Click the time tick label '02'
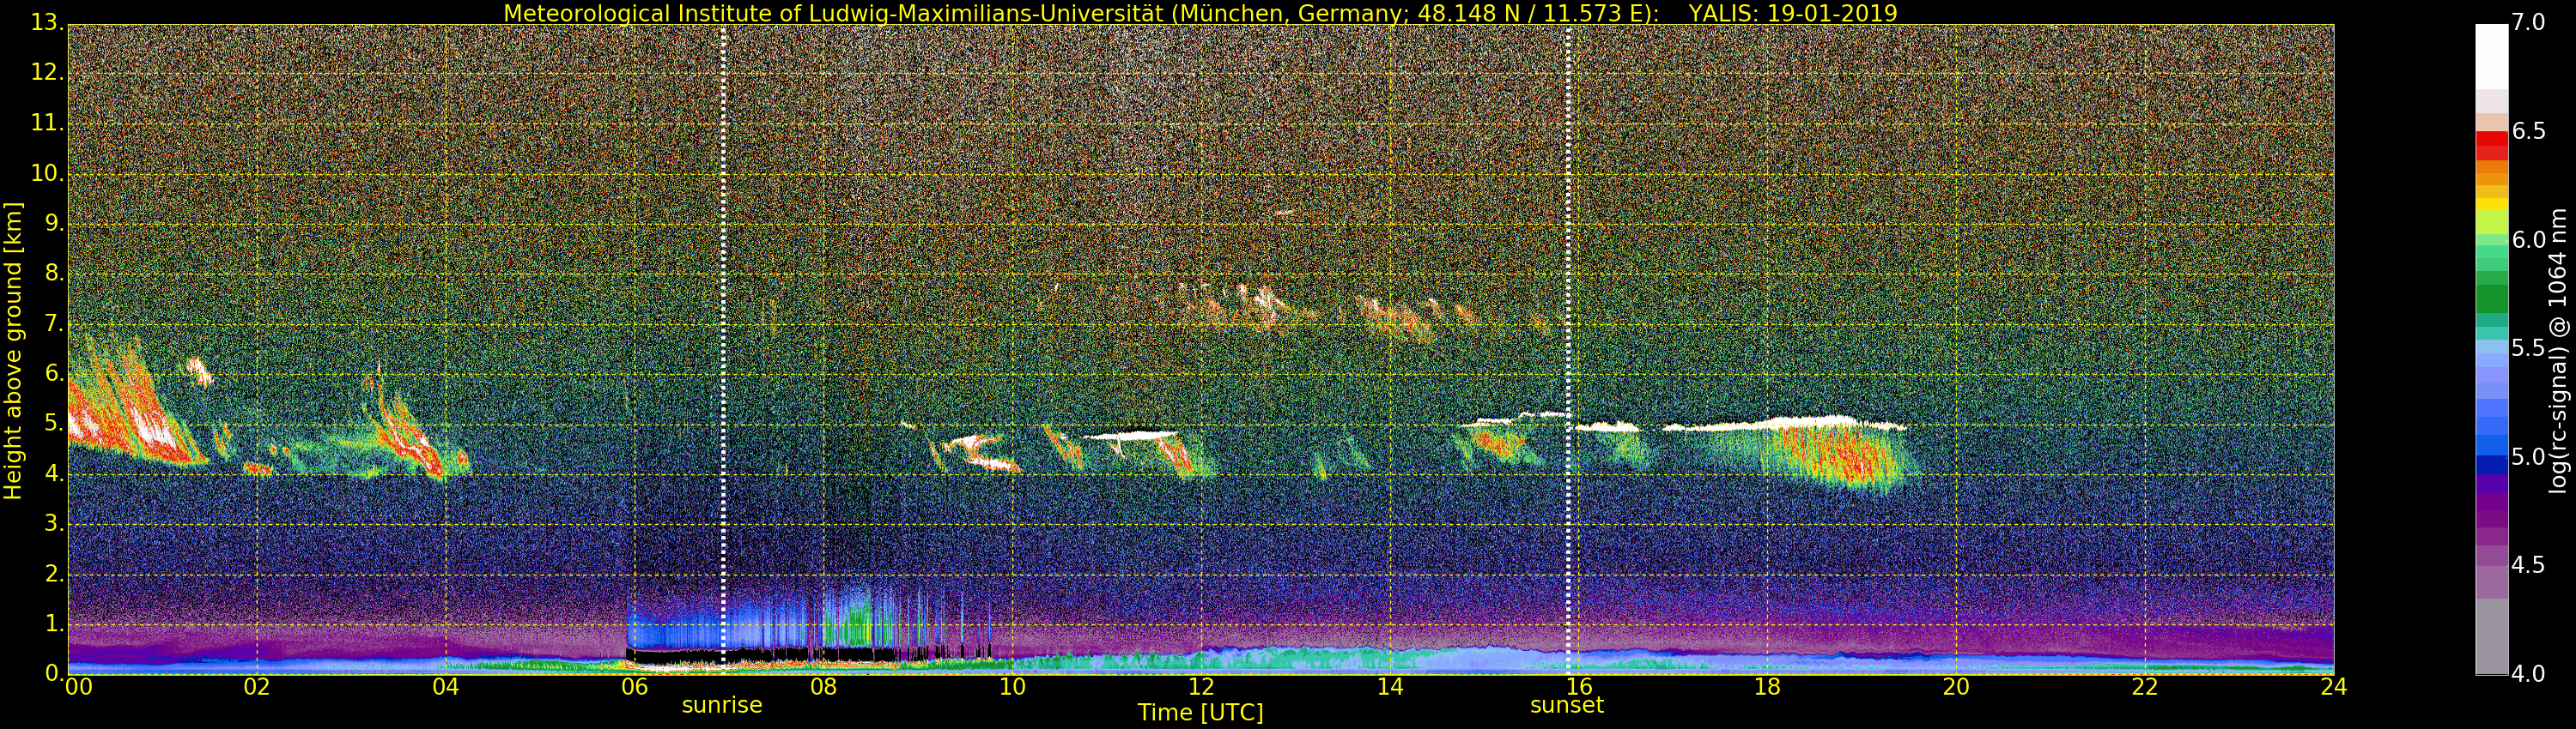Image resolution: width=2576 pixels, height=729 pixels. point(257,686)
